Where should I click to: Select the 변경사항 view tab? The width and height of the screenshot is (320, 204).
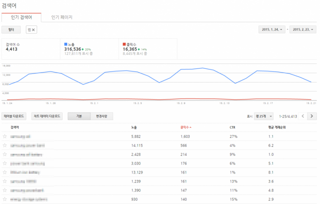point(102,116)
